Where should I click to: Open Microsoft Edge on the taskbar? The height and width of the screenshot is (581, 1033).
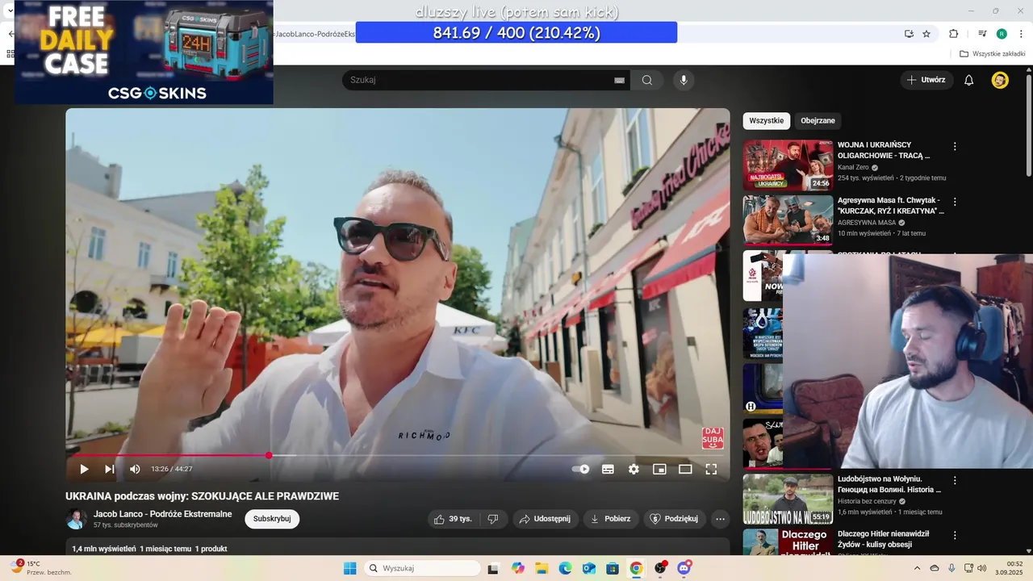tap(565, 568)
